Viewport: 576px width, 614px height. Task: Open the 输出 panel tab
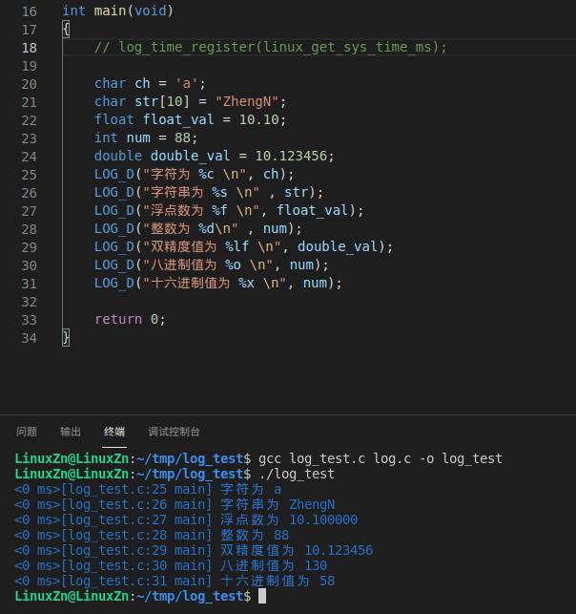pos(71,432)
